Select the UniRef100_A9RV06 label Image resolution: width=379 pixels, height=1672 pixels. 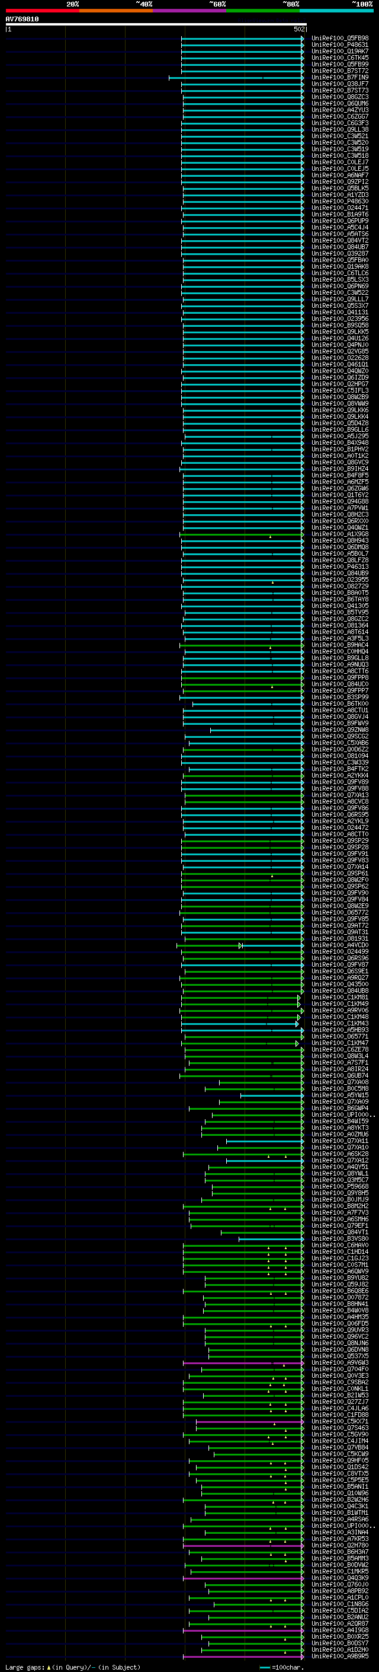(339, 1010)
